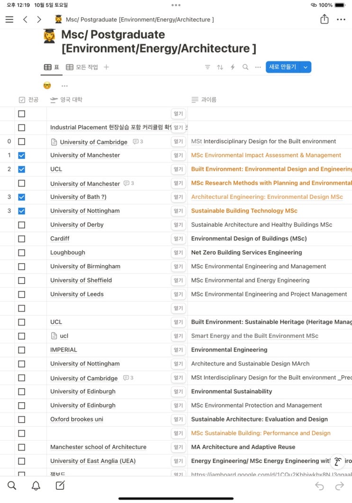The image size is (352, 503).
Task: Open University of Birmingham row with 열기
Action: point(178,266)
